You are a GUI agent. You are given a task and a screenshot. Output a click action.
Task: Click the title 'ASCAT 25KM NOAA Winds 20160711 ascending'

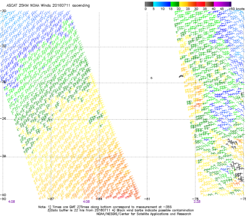tap(48, 6)
